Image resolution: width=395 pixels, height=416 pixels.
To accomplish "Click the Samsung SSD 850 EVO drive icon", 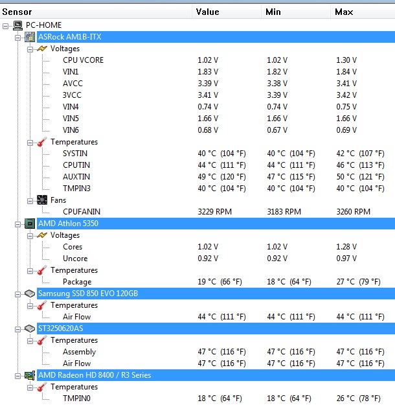I will point(30,294).
